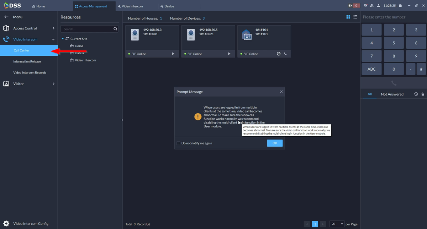Delete call records with trash icon
The width and height of the screenshot is (427, 229).
coord(423,94)
